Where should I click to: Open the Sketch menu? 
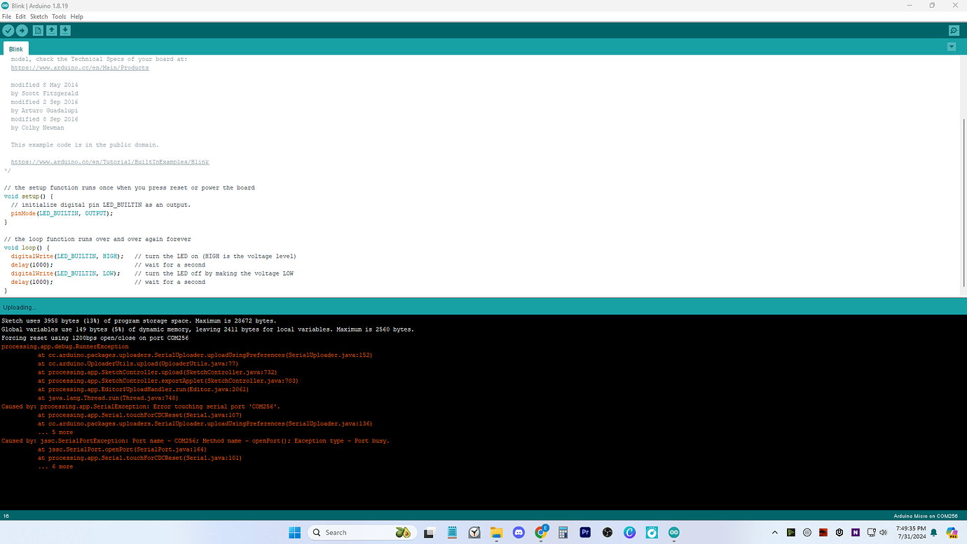point(39,16)
